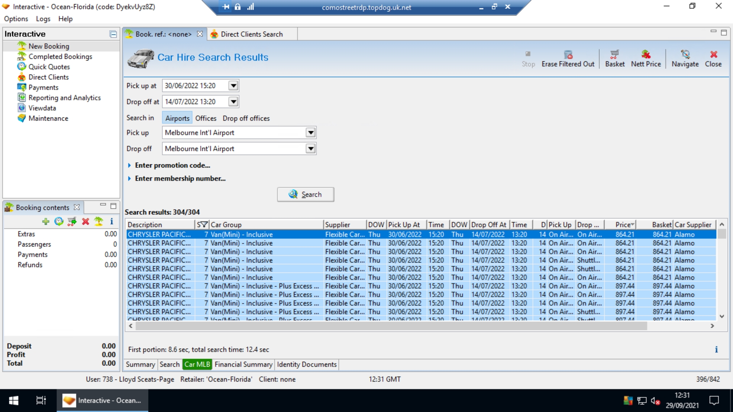Image resolution: width=733 pixels, height=412 pixels.
Task: Select Offices search-in option
Action: point(206,118)
